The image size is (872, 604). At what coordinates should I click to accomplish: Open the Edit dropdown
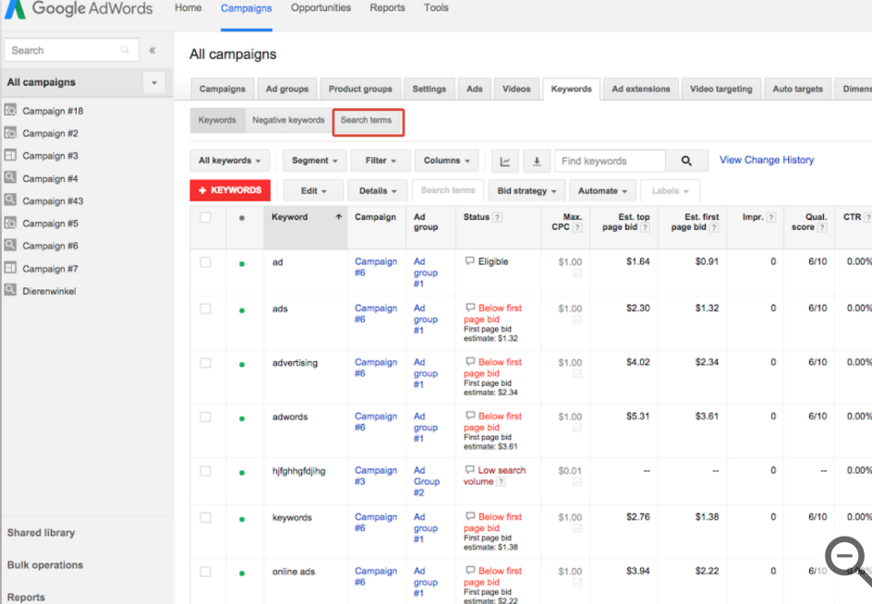point(314,191)
